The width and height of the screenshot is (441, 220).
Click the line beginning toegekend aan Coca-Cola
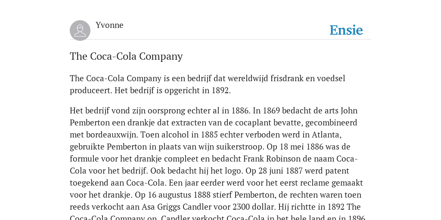(x=216, y=183)
